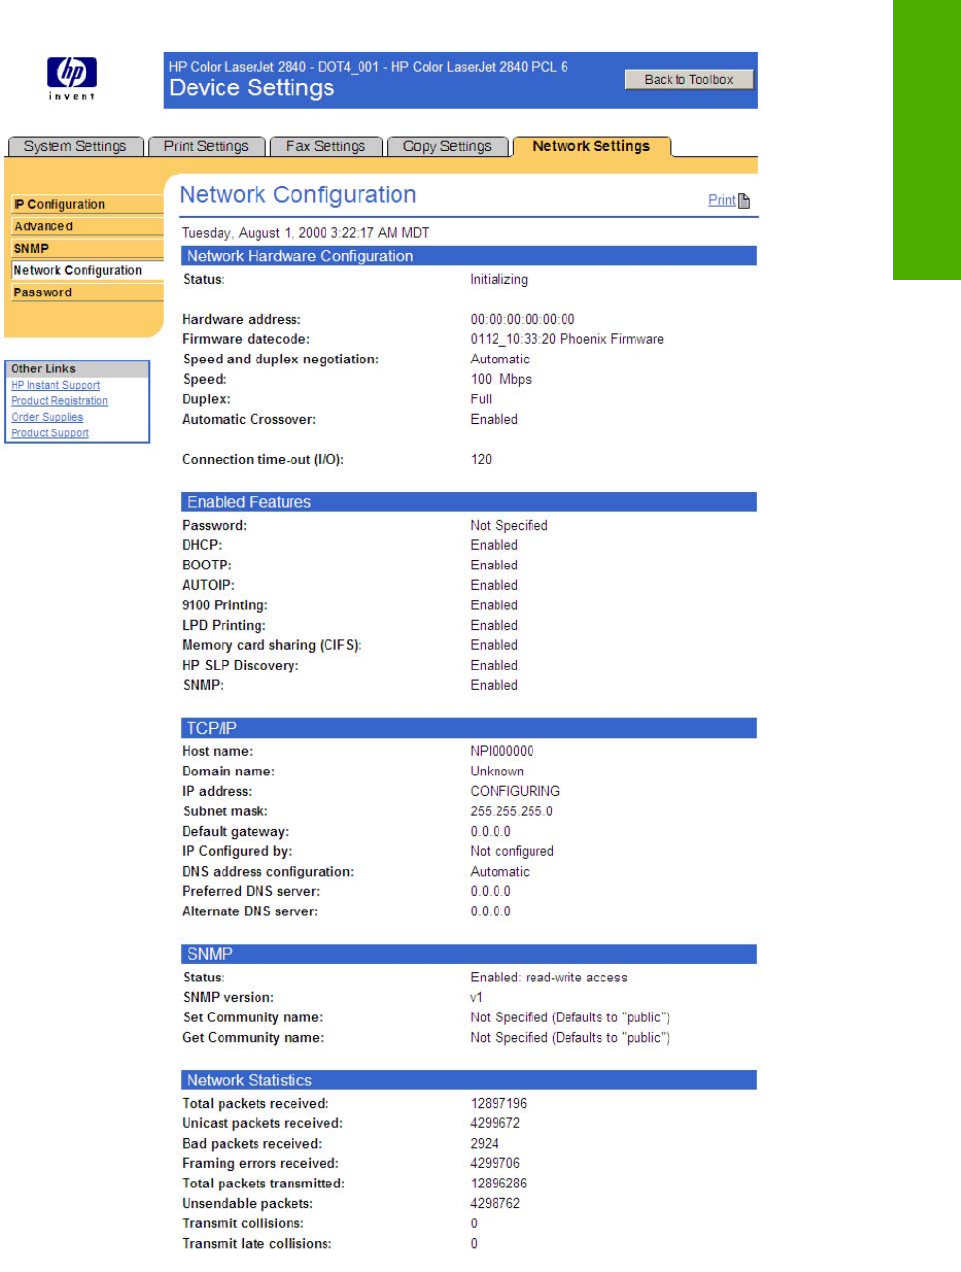Viewport: 961px width, 1272px height.
Task: Click the SNMP section header bar
Action: pos(468,954)
